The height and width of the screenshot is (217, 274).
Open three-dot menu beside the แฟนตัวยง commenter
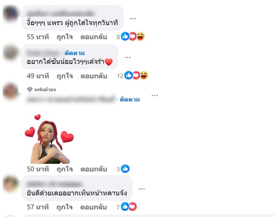[154, 95]
